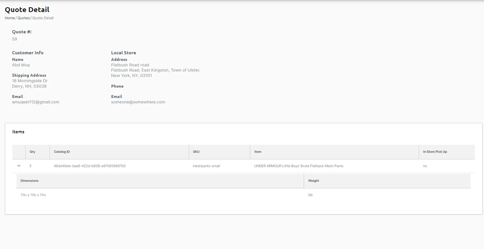Image resolution: width=484 pixels, height=249 pixels.
Task: Select the 2lb weight value
Action: point(310,195)
